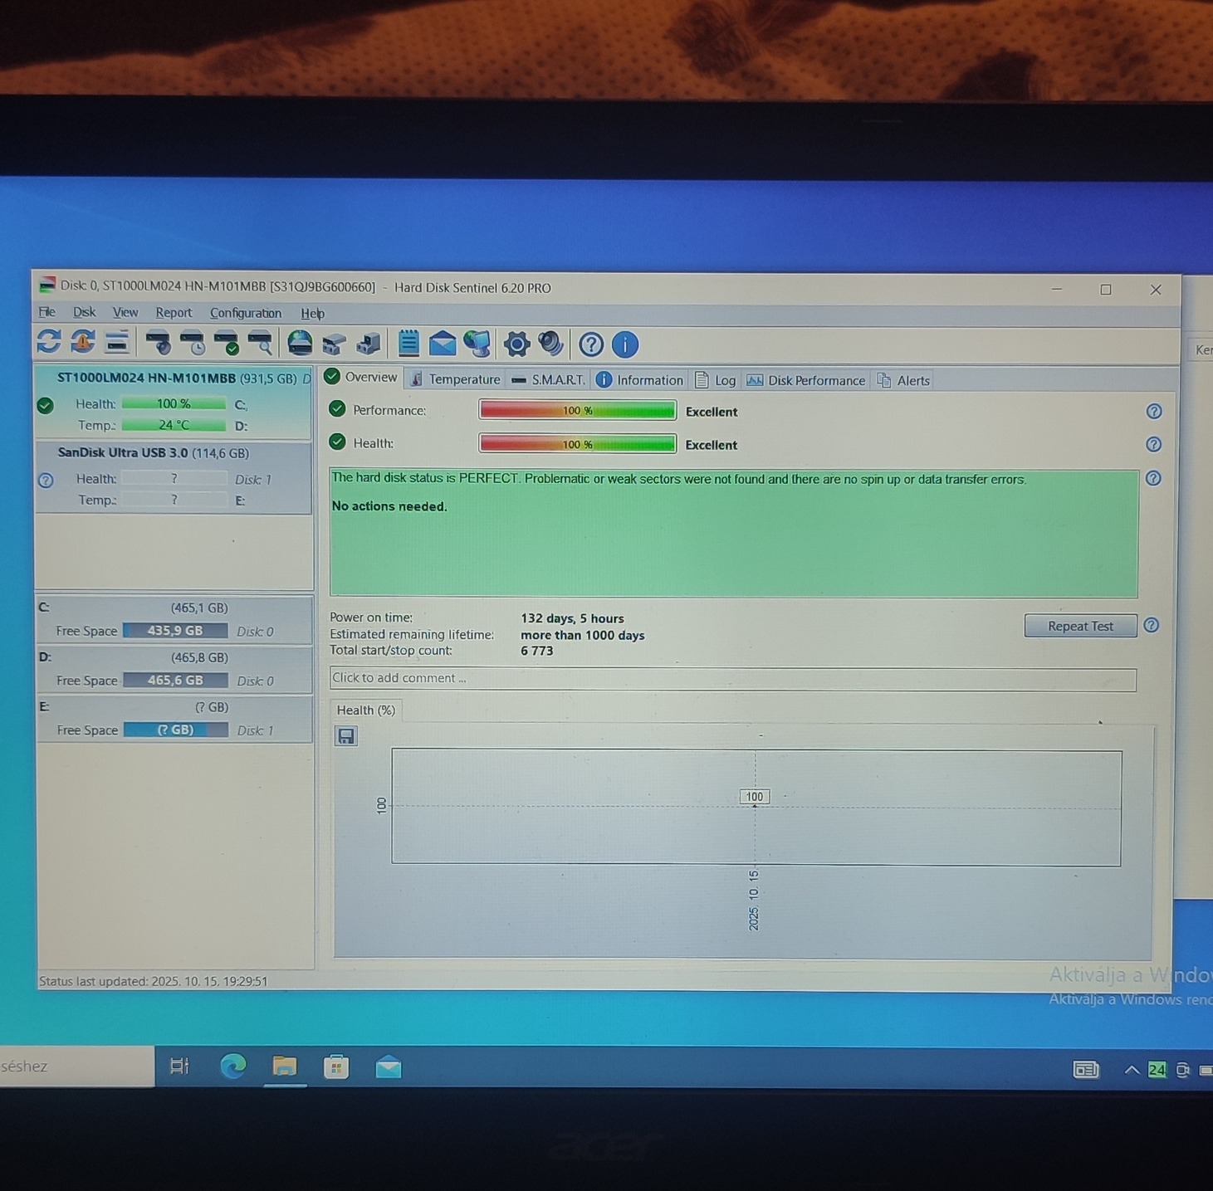1213x1191 pixels.
Task: Click the 'Click to add comment' field
Action: (x=733, y=678)
